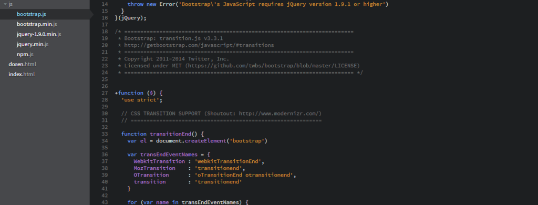This screenshot has height=205, width=538.
Task: Click the throw new Error statement
Action: pyautogui.click(x=257, y=4)
